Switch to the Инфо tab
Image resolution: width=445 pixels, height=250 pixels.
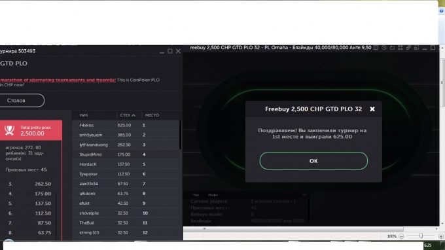pyautogui.click(x=213, y=195)
